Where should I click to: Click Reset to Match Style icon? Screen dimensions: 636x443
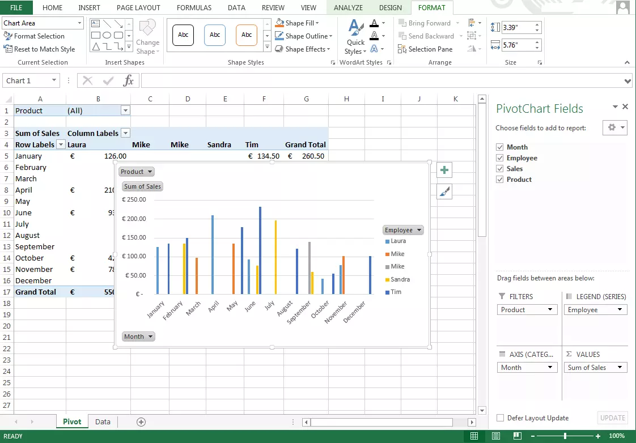(8, 49)
